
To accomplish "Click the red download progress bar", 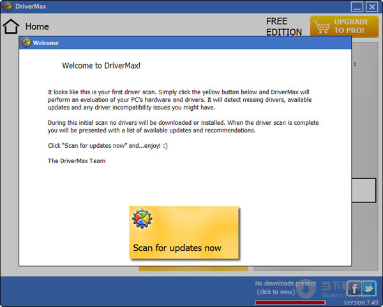I will point(290,303).
